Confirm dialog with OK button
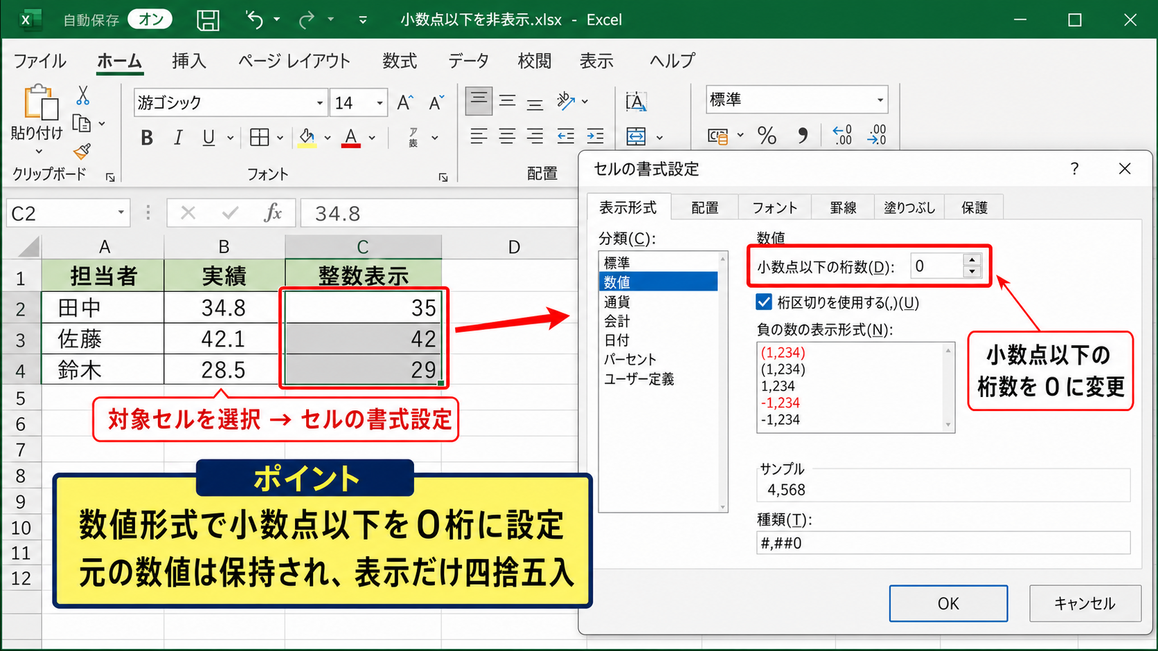The image size is (1158, 651). pos(948,603)
